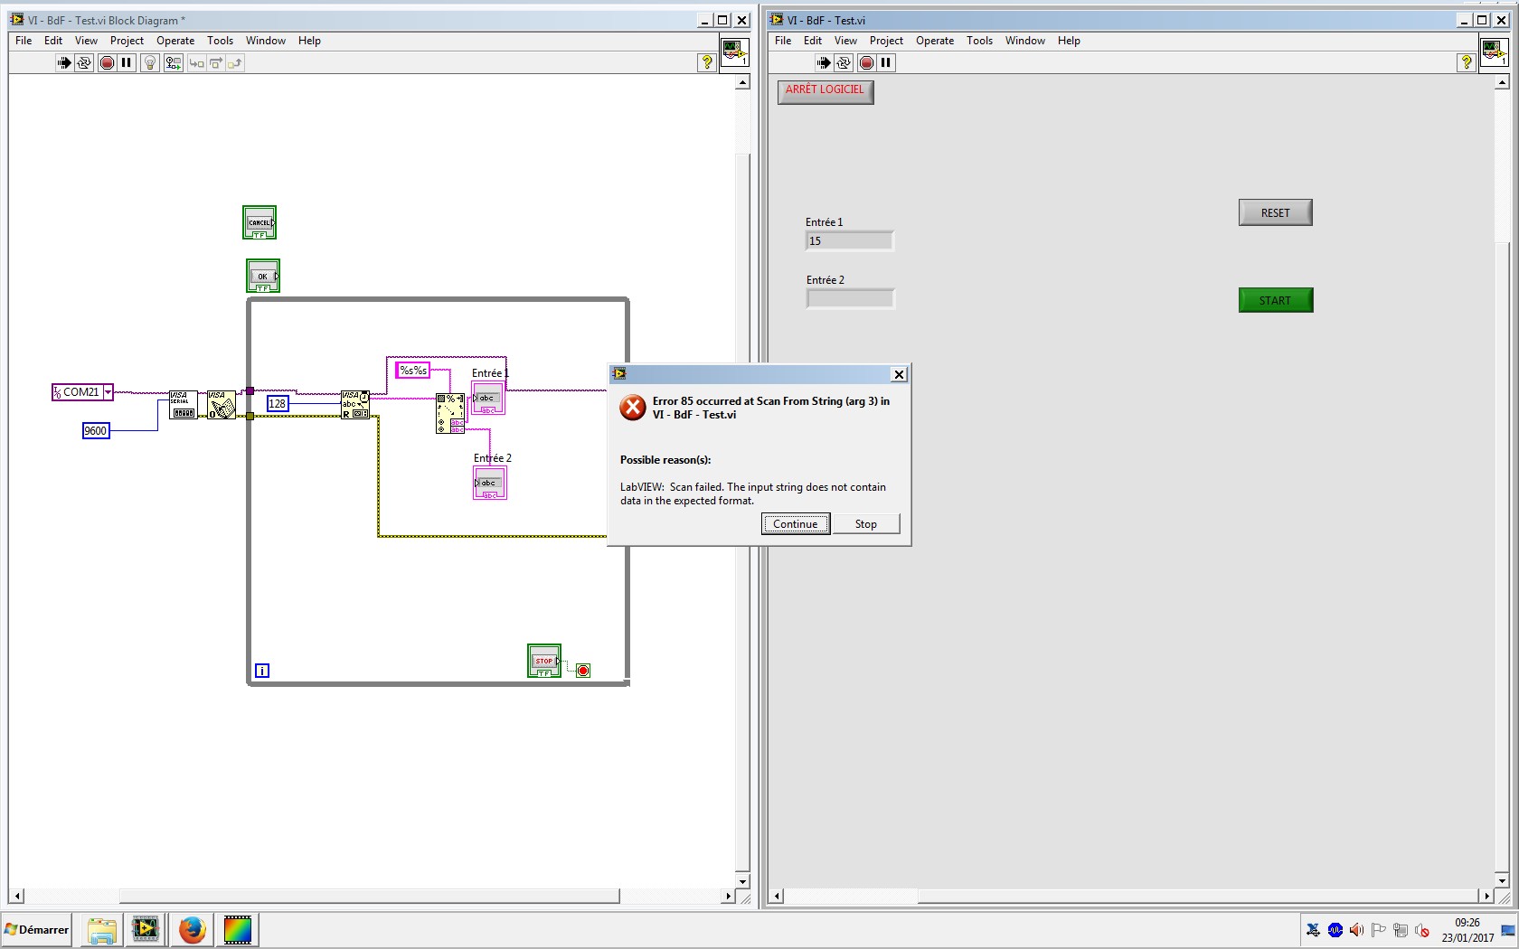Click the RESET button
The width and height of the screenshot is (1519, 949).
1275,212
